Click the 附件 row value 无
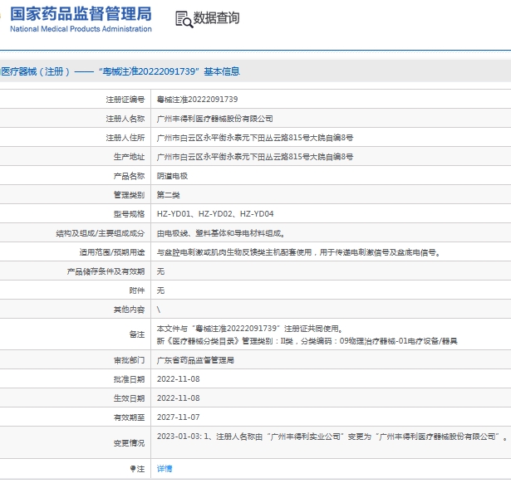The width and height of the screenshot is (511, 483). tap(160, 290)
